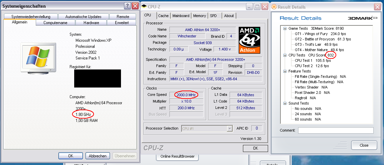Open the Mainboard tab in CPU-Z
This screenshot has height=165, width=384.
coord(181,16)
